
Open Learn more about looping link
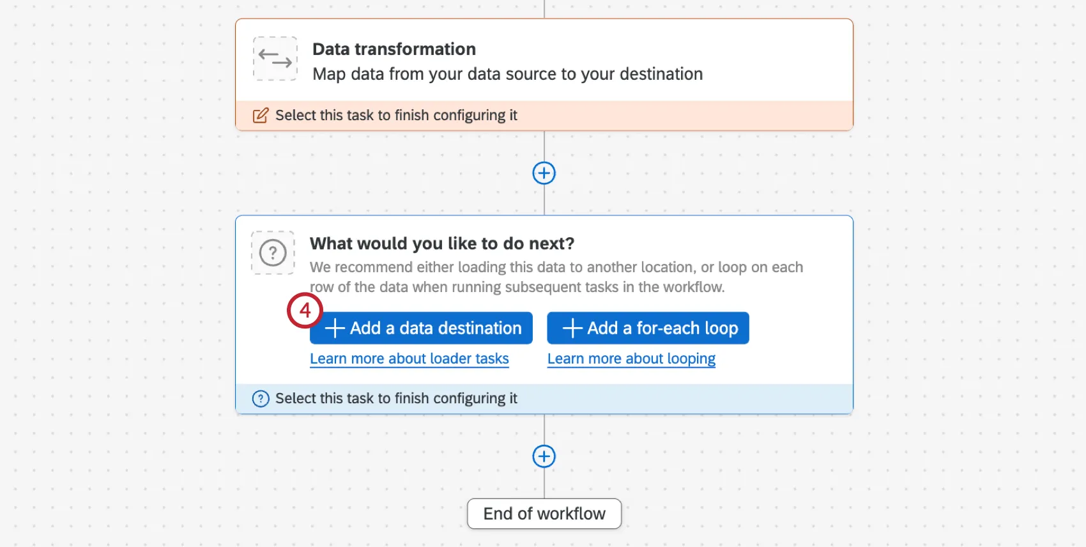click(631, 358)
